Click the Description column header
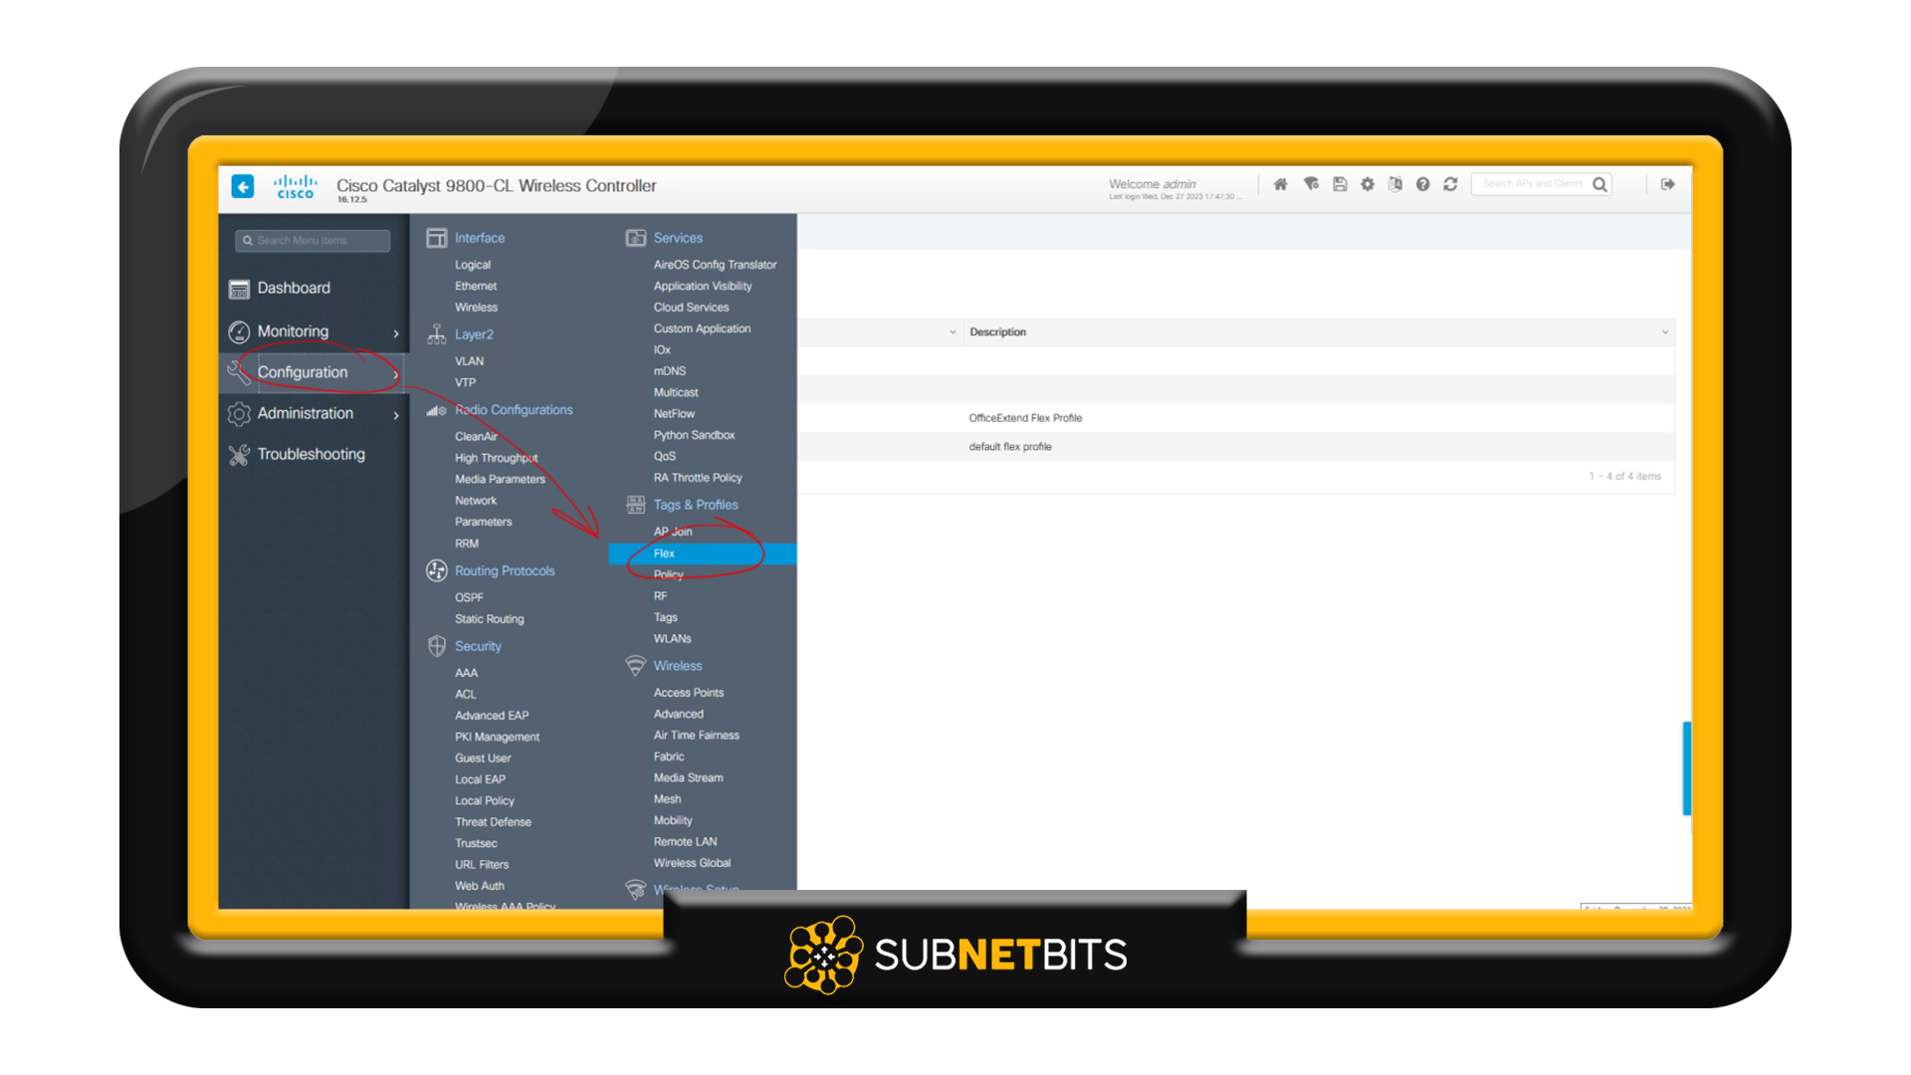This screenshot has height=1075, width=1911. (997, 332)
